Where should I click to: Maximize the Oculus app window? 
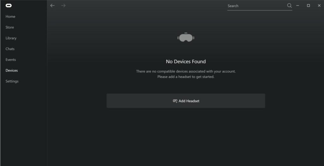[x=308, y=6]
